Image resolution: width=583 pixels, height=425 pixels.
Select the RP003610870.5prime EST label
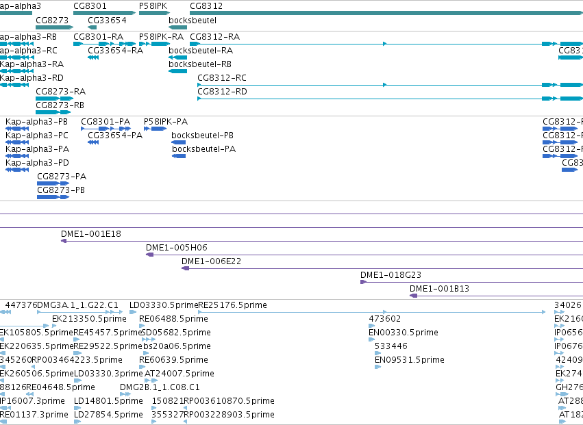(230, 401)
